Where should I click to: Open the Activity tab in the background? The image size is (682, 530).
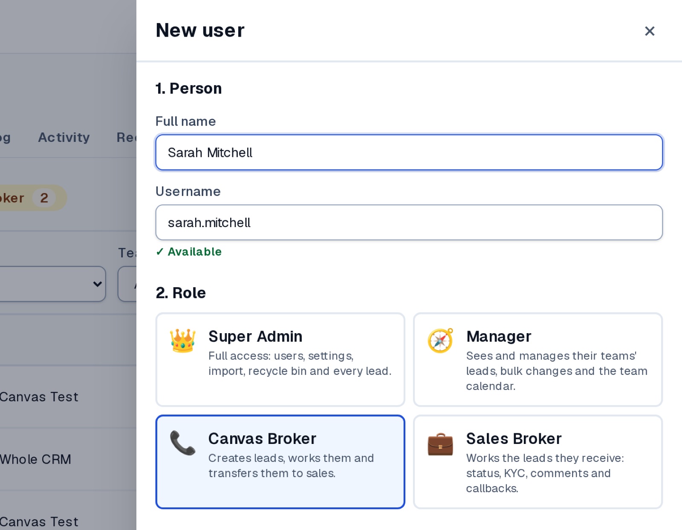(x=64, y=137)
